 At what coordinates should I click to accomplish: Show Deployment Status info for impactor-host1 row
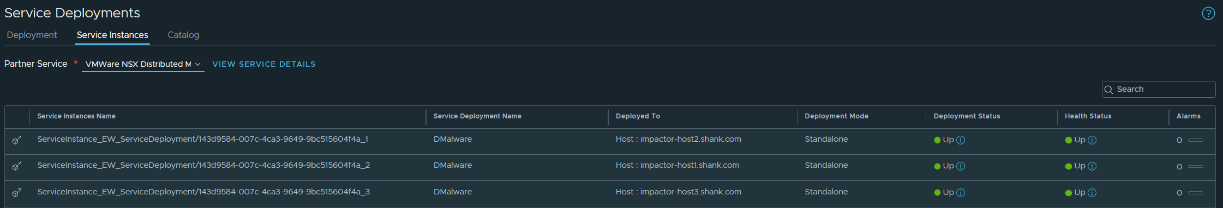[x=961, y=166]
